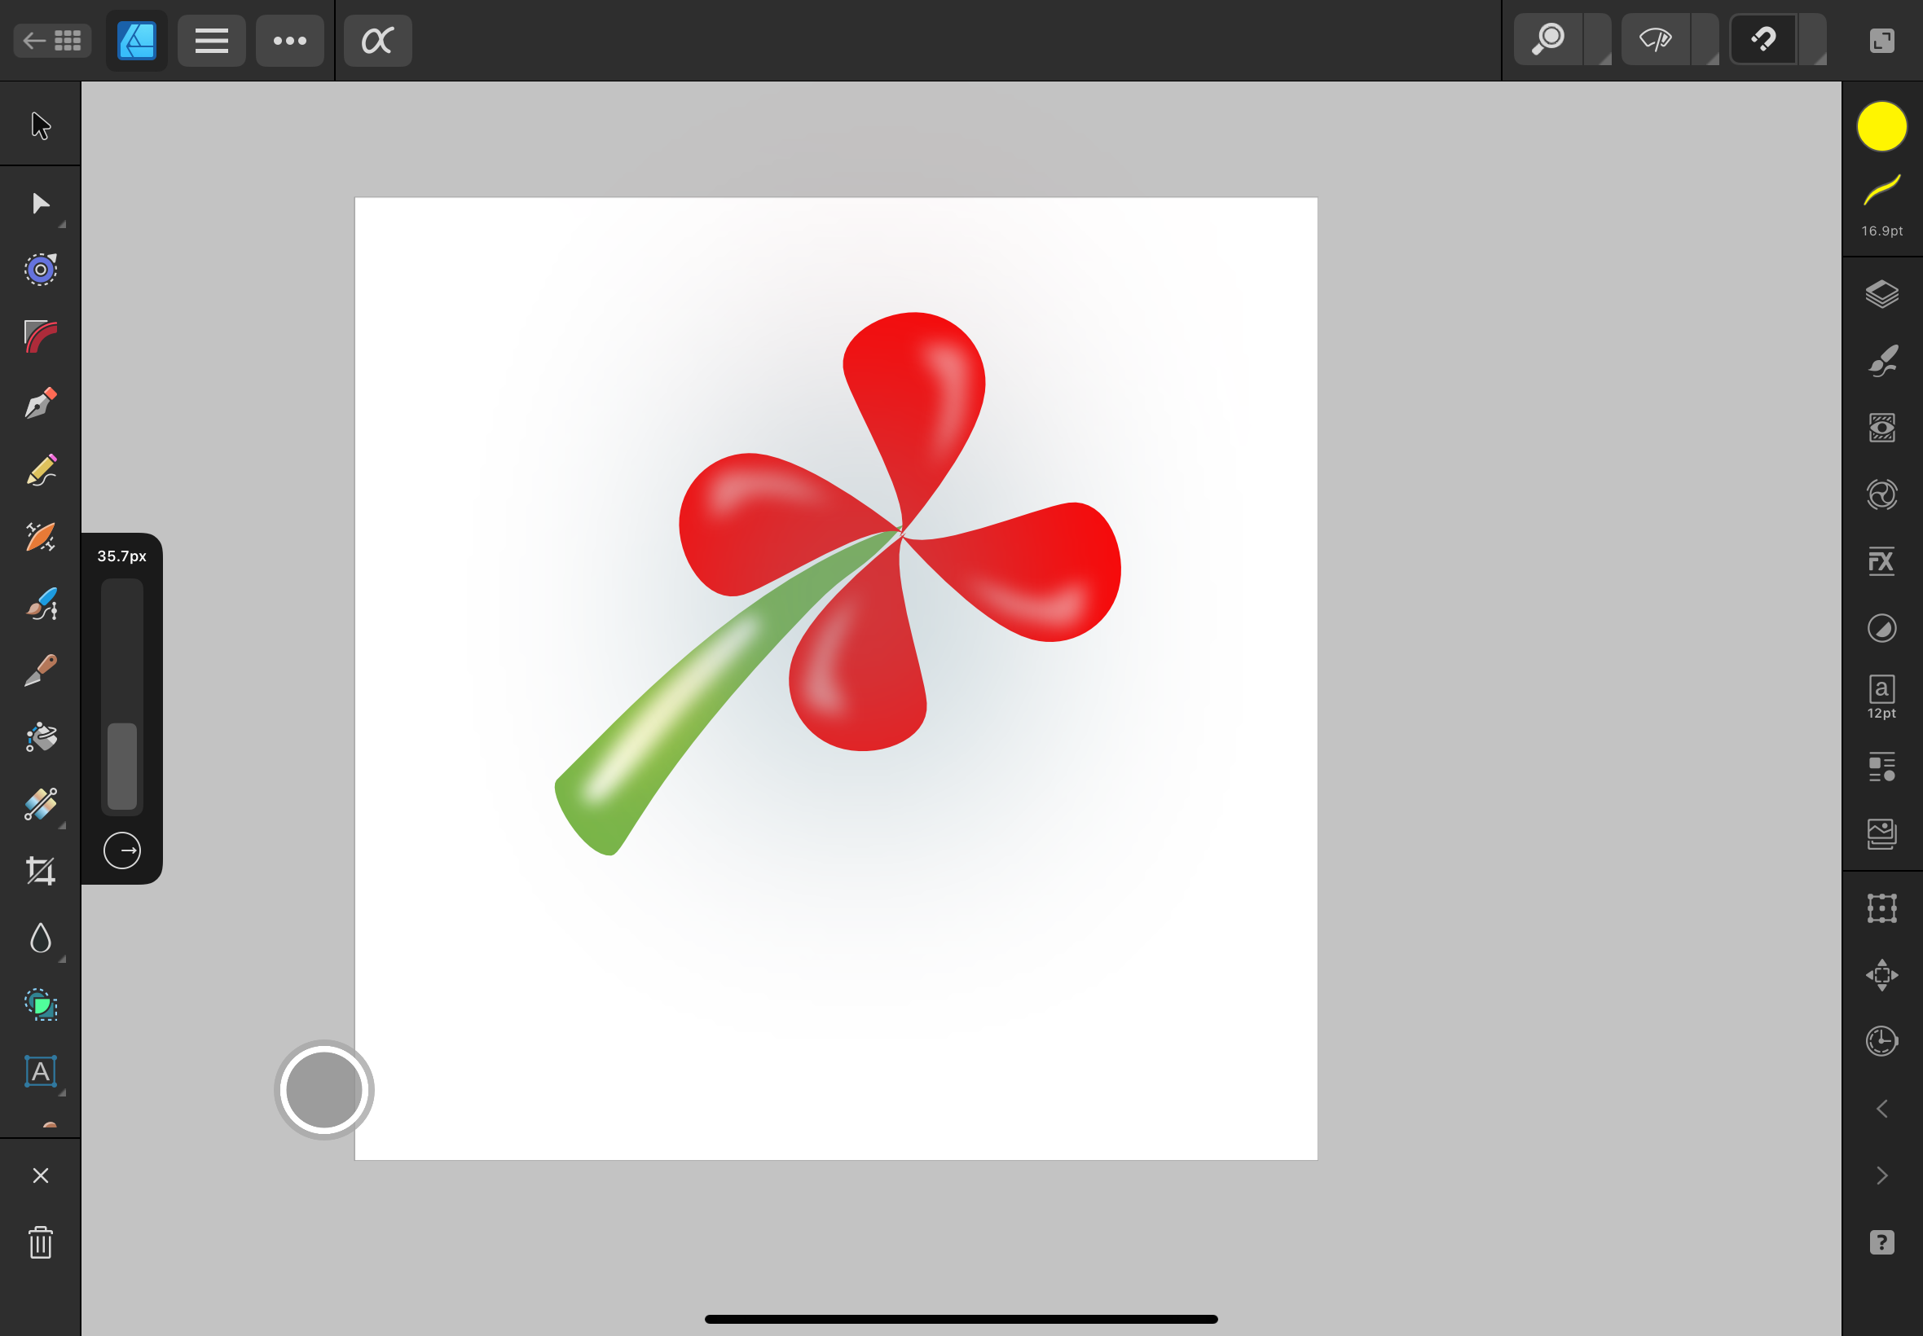Select the Transparency tool
The image size is (1923, 1336).
(40, 804)
